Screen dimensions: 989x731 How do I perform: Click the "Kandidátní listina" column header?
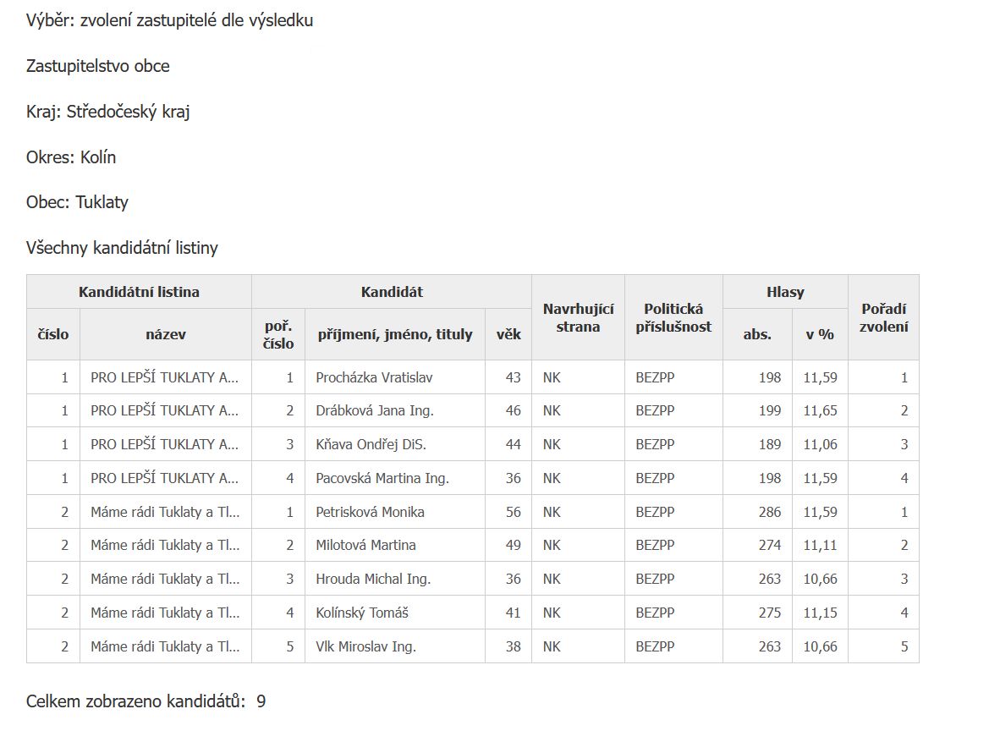139,292
